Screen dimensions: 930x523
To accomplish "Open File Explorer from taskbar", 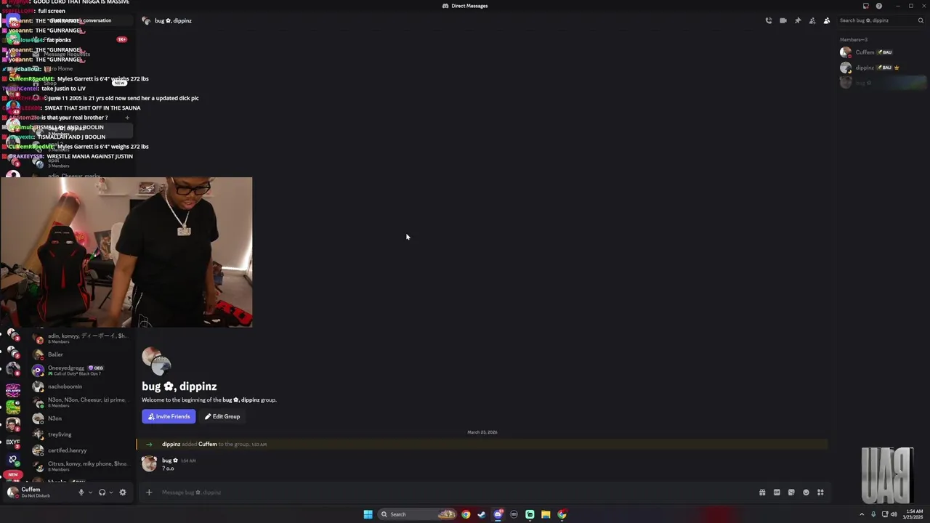I will (x=546, y=514).
